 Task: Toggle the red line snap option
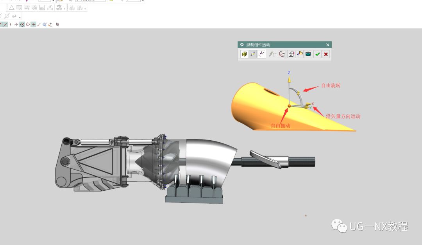(5, 25)
